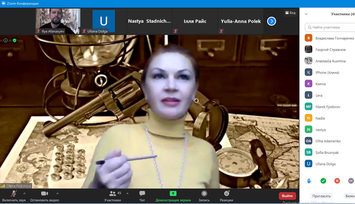This screenshot has height=204, width=355.
Task: Open the Вид view layout menu
Action: (290, 13)
